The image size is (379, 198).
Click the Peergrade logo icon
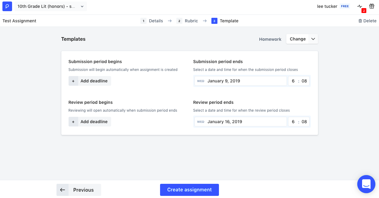(x=7, y=6)
